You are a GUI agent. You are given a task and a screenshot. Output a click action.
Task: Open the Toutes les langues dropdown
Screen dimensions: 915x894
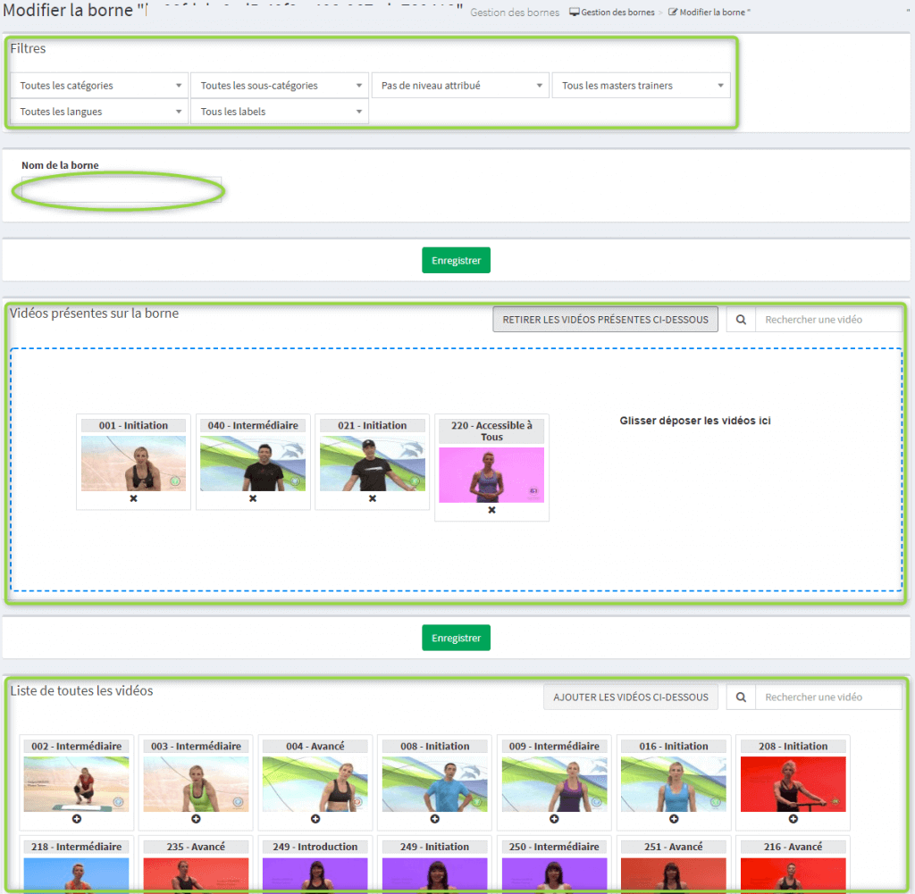coord(99,112)
